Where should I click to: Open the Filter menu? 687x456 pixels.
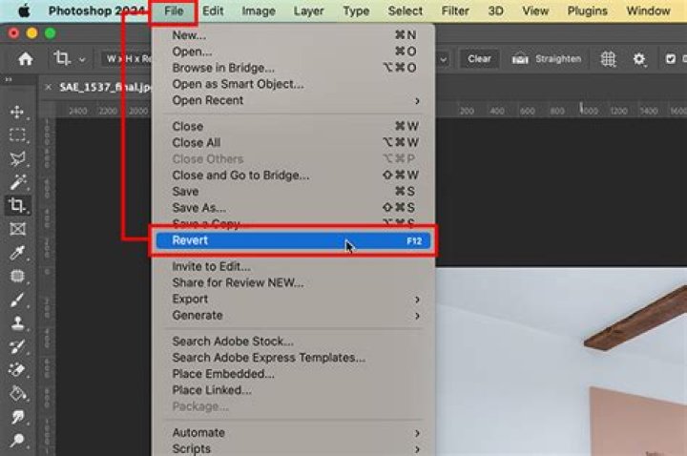455,11
